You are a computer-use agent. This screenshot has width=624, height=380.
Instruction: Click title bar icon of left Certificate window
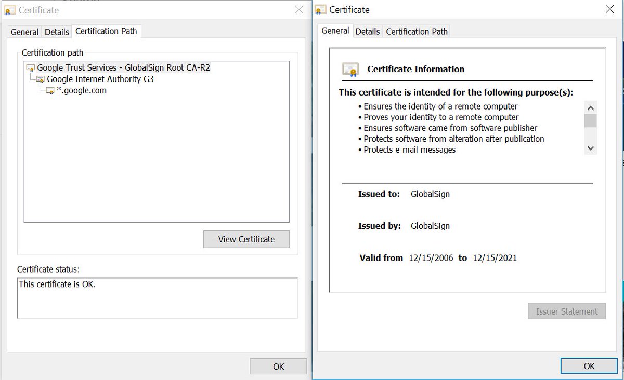(10, 10)
